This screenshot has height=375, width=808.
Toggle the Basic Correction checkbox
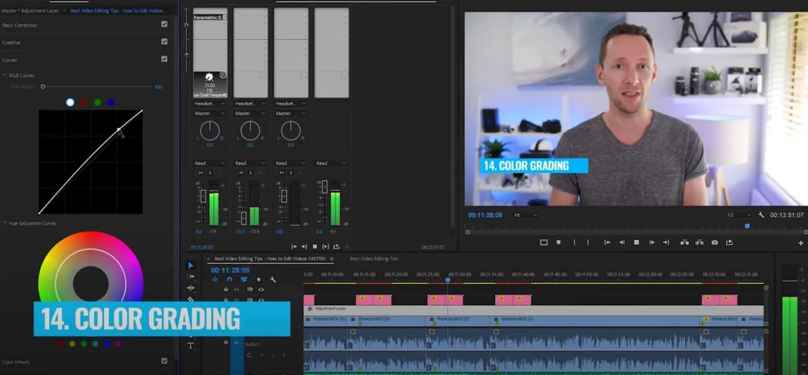click(x=164, y=24)
